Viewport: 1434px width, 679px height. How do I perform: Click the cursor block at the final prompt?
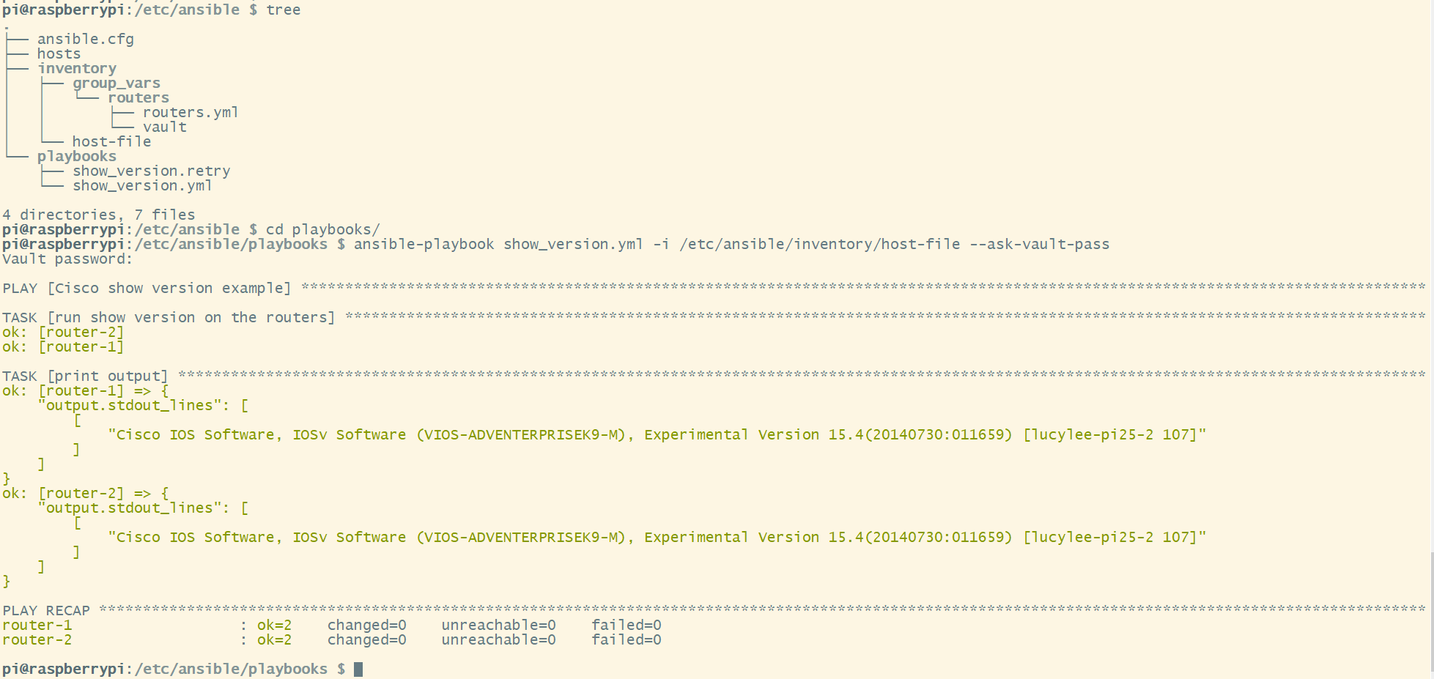[x=358, y=669]
